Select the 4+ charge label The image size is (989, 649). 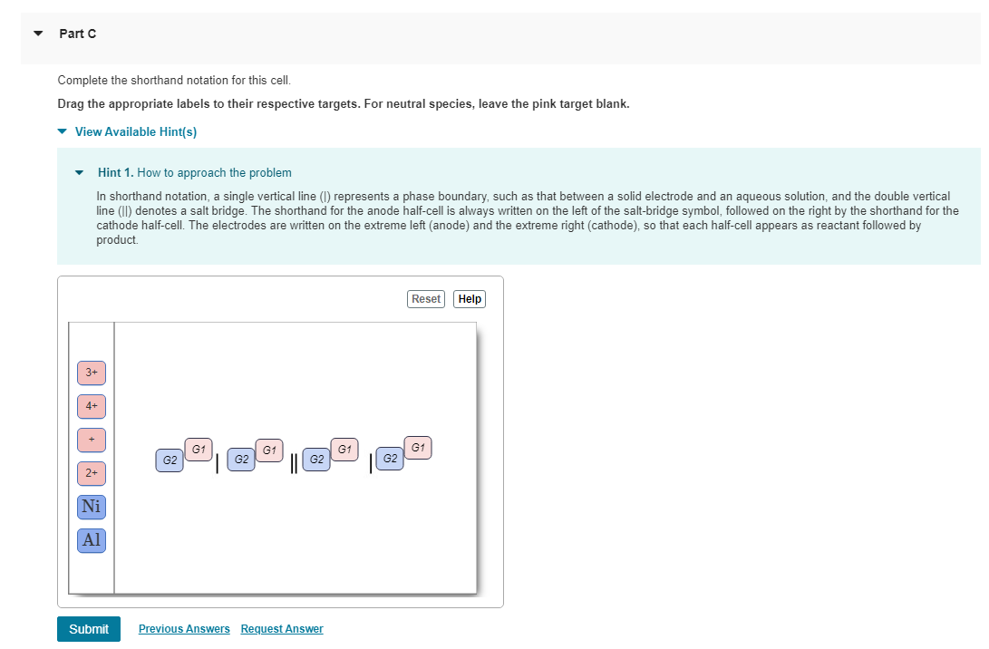coord(91,406)
